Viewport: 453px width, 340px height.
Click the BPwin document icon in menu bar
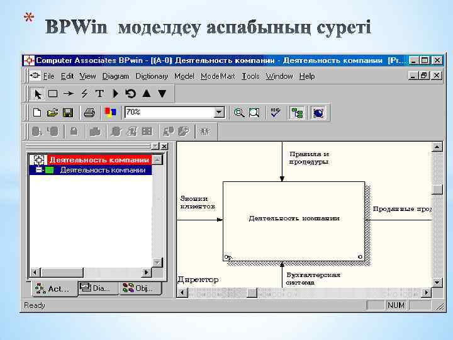35,76
